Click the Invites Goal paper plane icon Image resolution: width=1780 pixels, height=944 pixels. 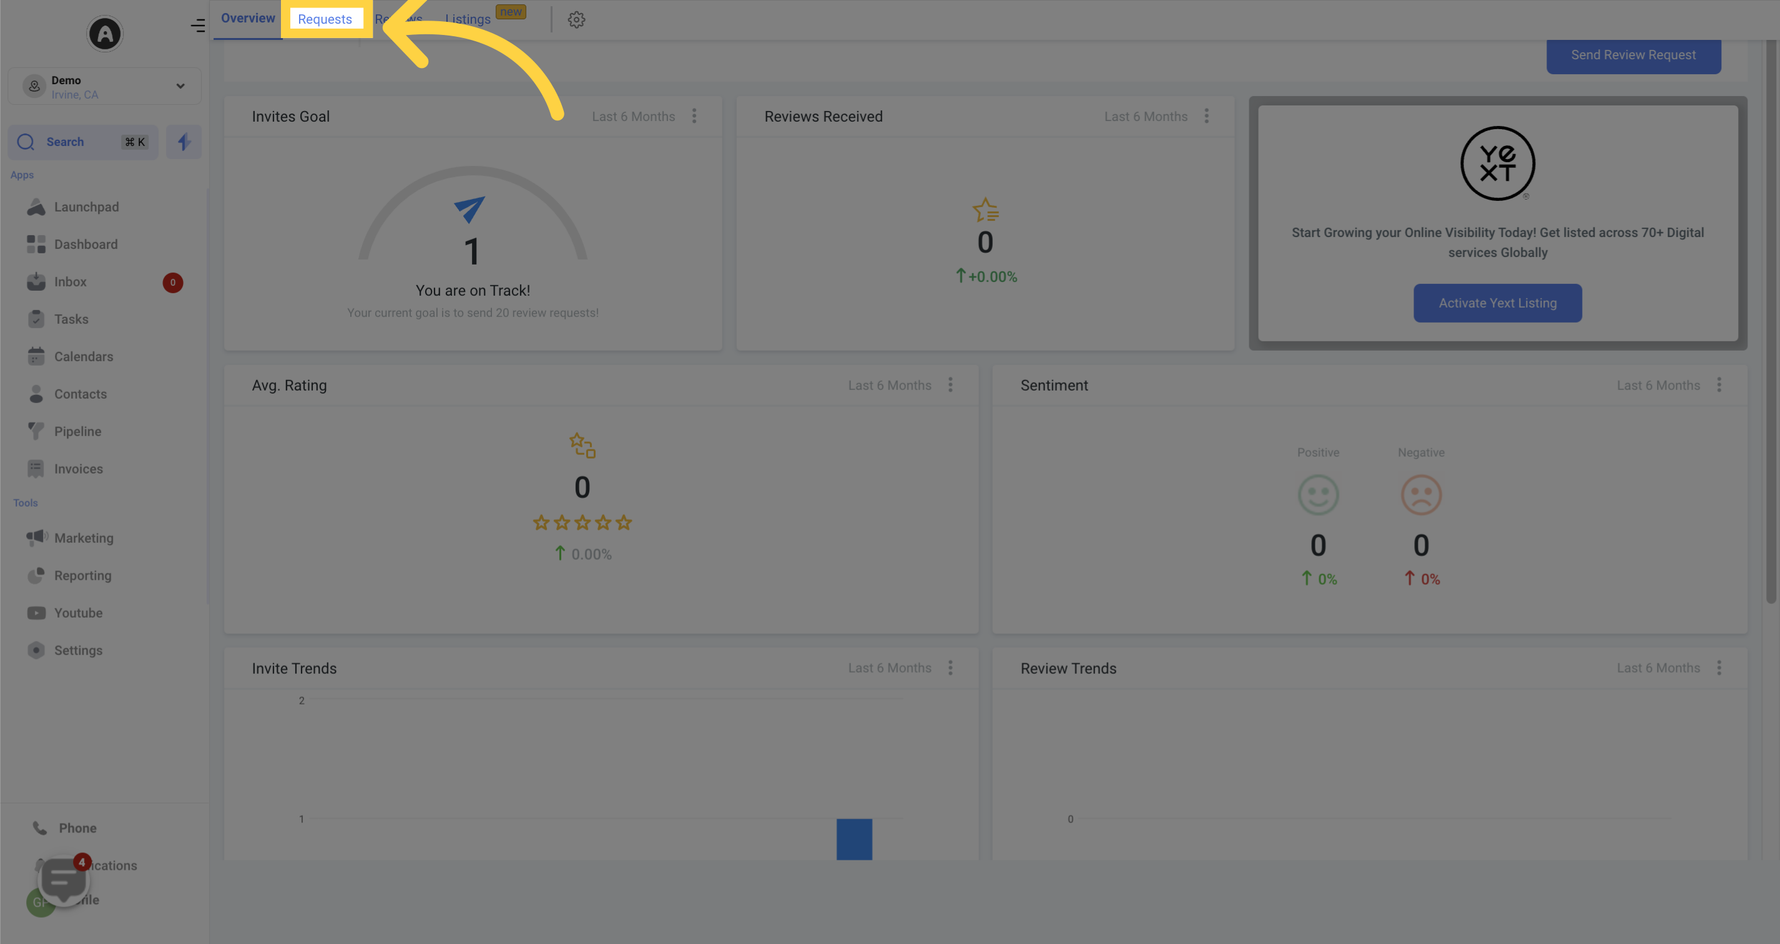[470, 209]
